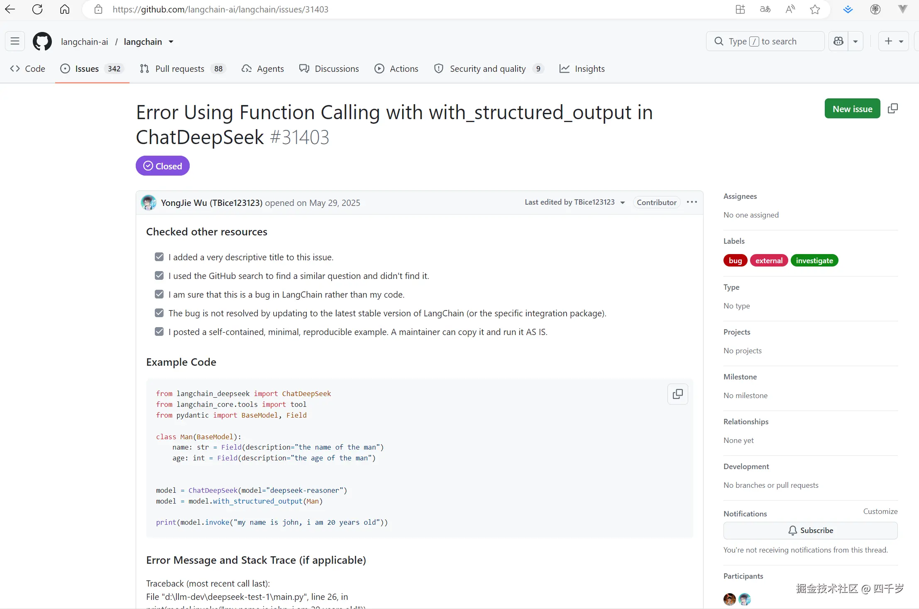The width and height of the screenshot is (919, 609).
Task: Open the Agents tab
Action: pos(263,68)
